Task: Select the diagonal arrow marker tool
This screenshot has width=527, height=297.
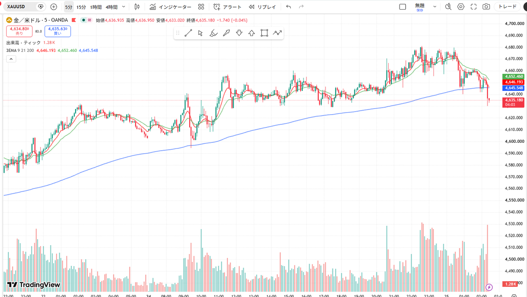Action: tap(227, 33)
